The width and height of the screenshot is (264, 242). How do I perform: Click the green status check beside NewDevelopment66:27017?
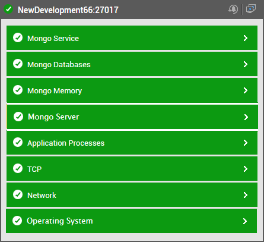(x=8, y=10)
